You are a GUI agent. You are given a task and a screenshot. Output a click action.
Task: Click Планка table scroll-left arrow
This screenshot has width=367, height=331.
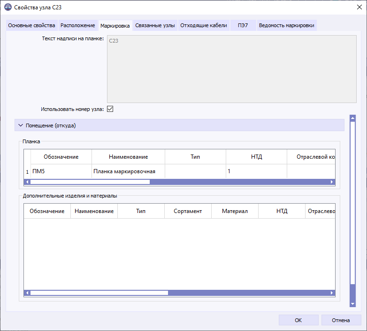tap(27, 182)
